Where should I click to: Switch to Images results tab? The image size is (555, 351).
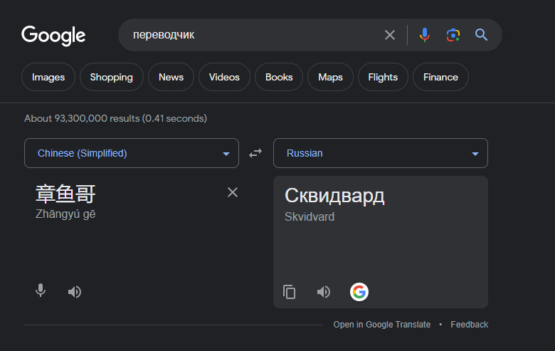(x=48, y=77)
